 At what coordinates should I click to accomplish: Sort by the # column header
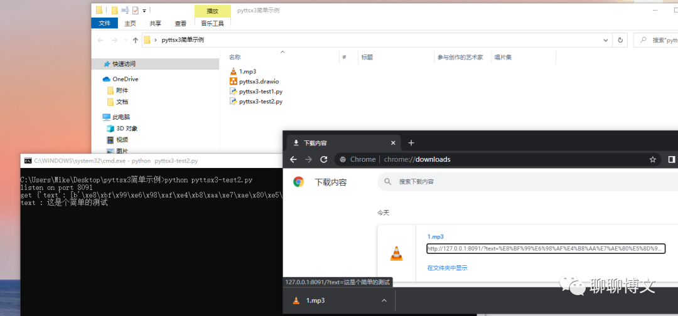[x=345, y=57]
